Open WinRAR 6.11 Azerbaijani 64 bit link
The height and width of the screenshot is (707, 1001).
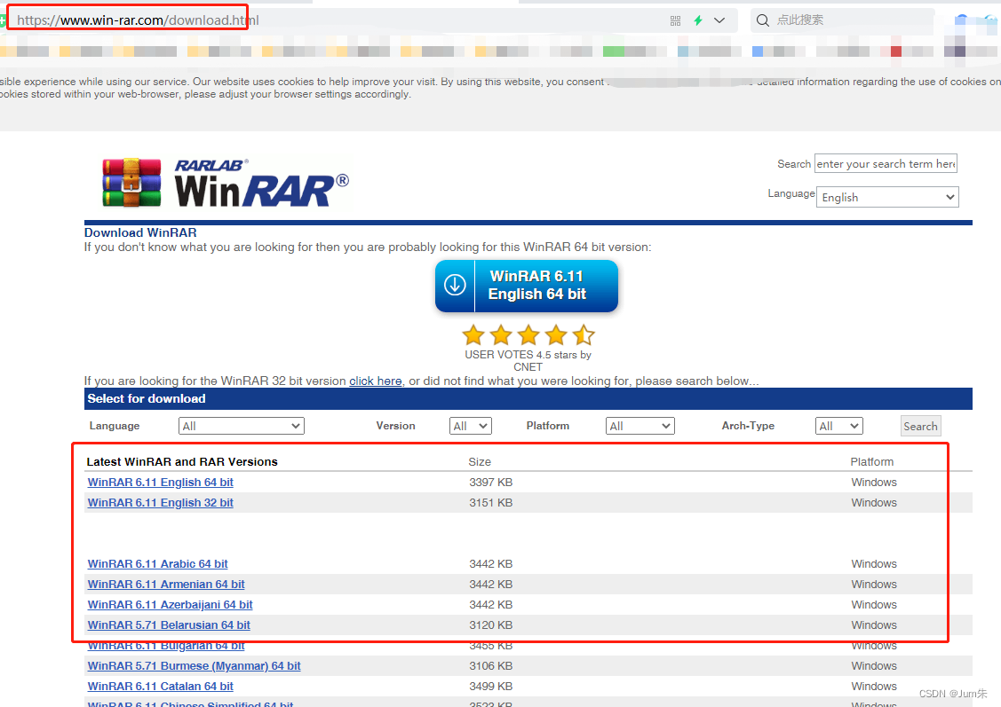170,605
